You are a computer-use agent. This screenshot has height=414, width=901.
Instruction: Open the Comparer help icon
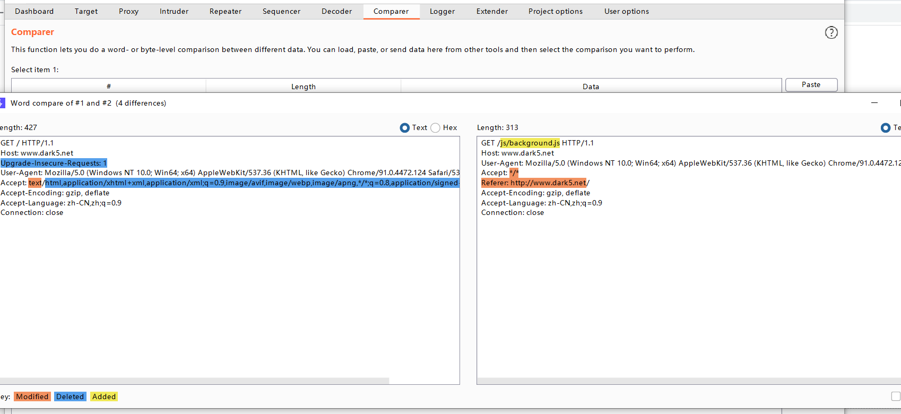831,32
